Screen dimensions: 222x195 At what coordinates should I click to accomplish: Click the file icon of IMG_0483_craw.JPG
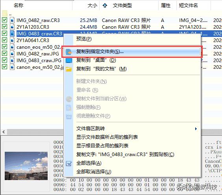tap(12, 61)
